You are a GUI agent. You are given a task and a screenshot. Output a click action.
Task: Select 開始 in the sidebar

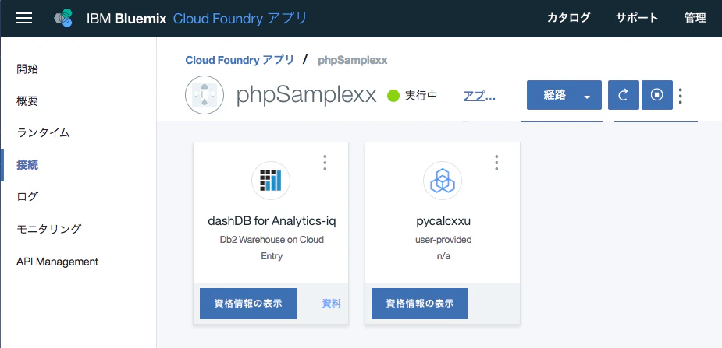[x=27, y=69]
